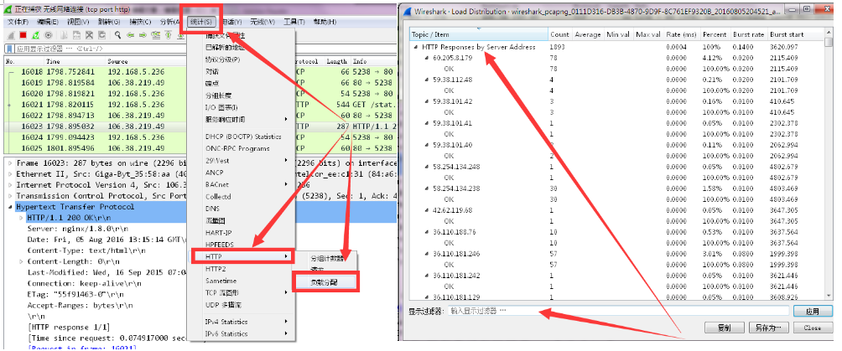Collapse 36.110.181.246 tree node
Screen dimensions: 842x351
pos(426,254)
